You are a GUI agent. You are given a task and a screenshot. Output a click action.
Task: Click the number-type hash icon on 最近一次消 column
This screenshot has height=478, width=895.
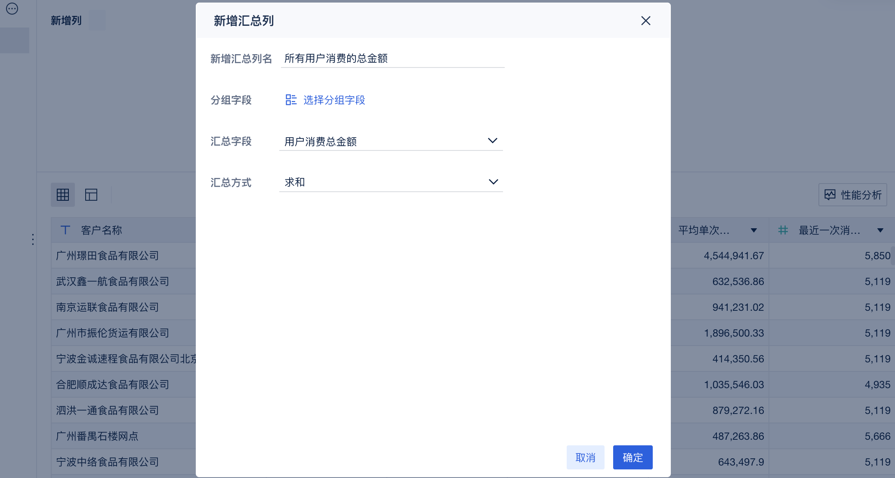click(x=783, y=230)
